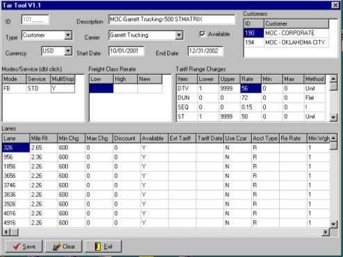
Task: Click the Save button with red checkmark
Action: [24, 247]
